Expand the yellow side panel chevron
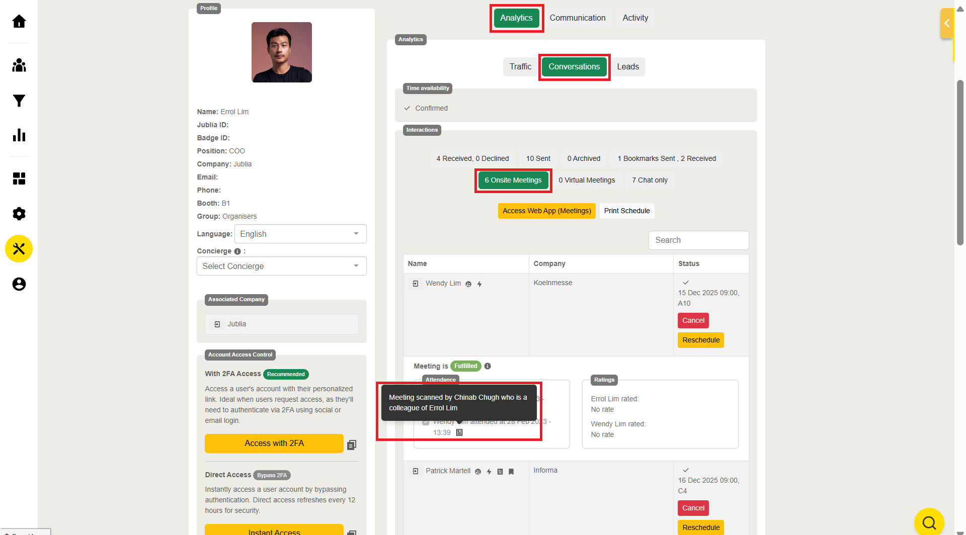The width and height of the screenshot is (966, 535). tap(947, 23)
